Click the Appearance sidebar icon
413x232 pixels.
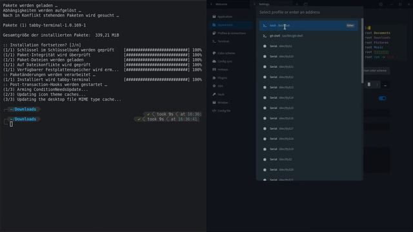214,24
